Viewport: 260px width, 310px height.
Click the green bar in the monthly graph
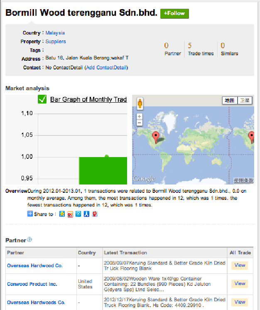(103, 171)
